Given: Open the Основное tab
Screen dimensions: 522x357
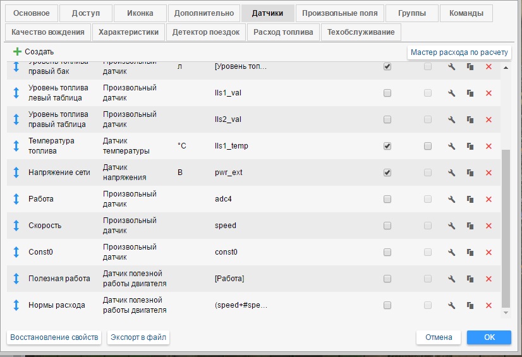Looking at the screenshot, I should click(32, 13).
